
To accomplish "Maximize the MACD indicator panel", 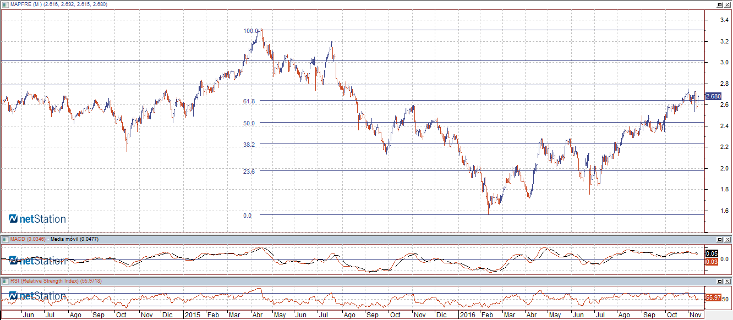I will coord(719,240).
